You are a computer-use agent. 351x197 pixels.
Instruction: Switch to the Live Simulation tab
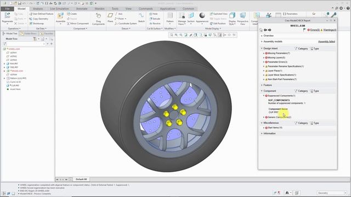(x=59, y=9)
